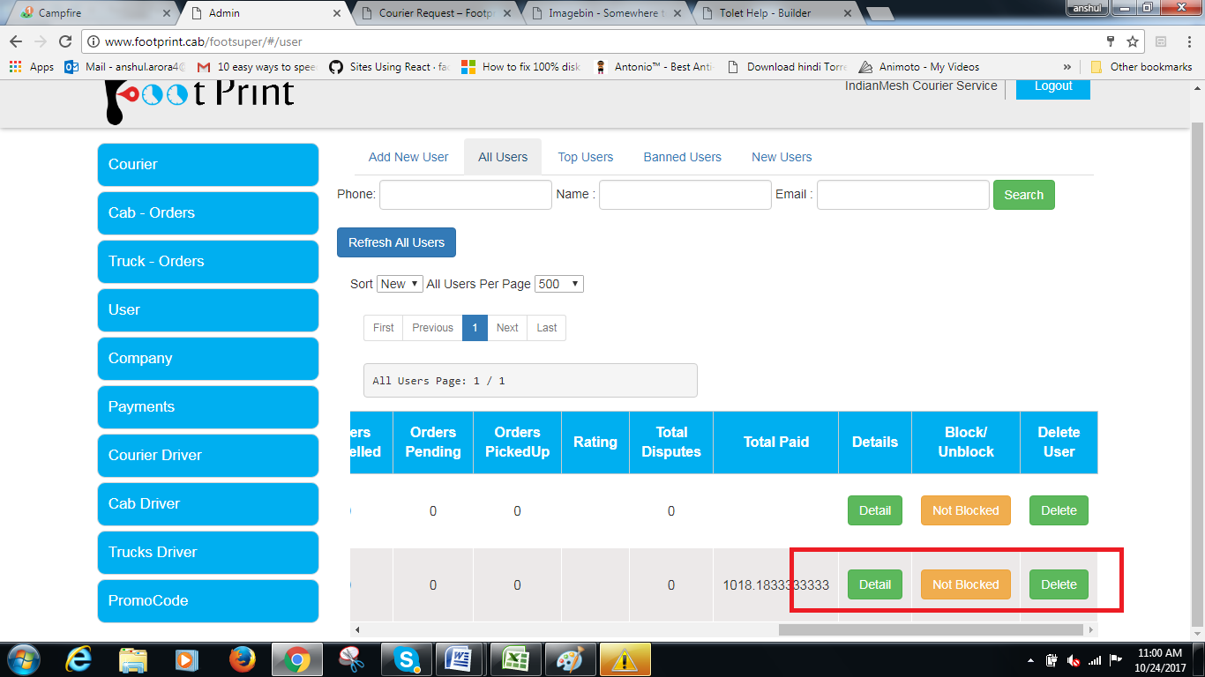Click the table horizontal scrollbar thumb
The image size is (1205, 677).
coord(931,629)
